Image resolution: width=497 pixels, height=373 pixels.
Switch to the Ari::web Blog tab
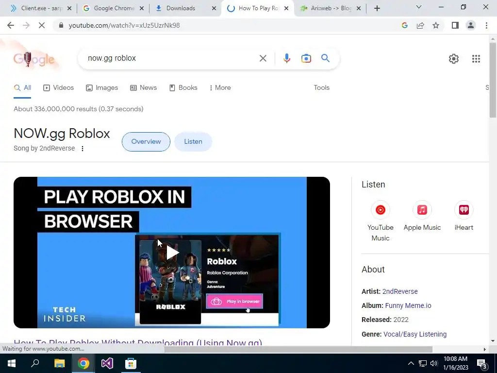331,8
